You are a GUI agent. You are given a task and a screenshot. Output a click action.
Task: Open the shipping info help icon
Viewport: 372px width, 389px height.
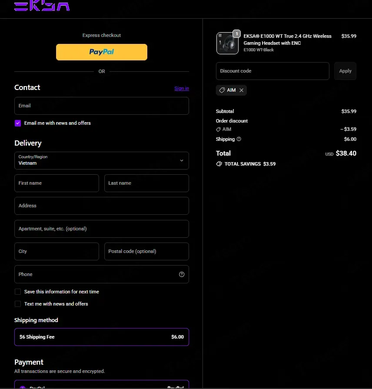coord(239,139)
